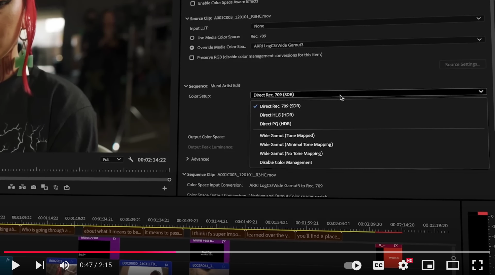Enable Color Space Aware Effects checkbox
The width and height of the screenshot is (495, 275).
(193, 3)
